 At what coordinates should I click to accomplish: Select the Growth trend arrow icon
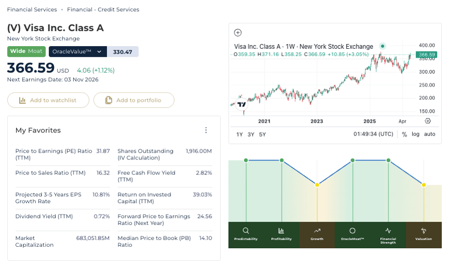click(317, 231)
